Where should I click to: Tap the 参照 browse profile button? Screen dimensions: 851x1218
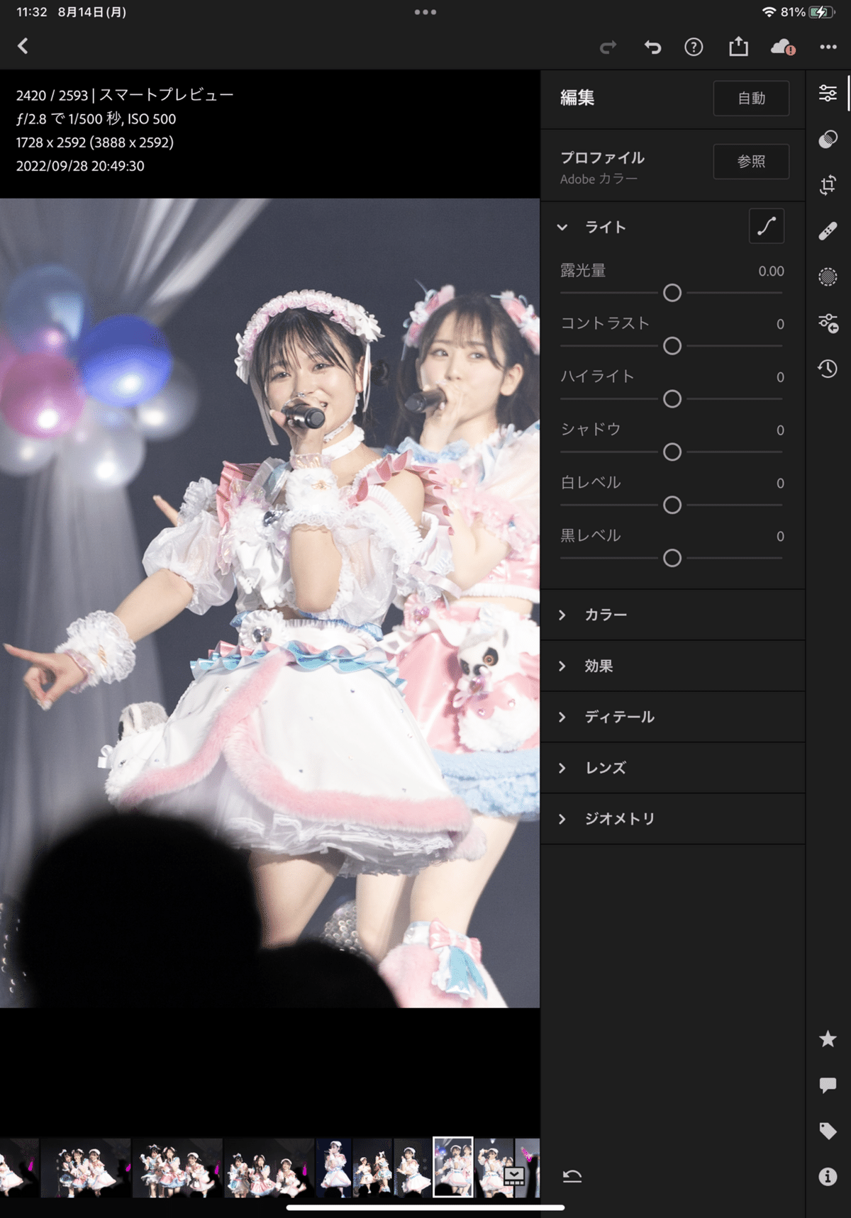click(751, 162)
